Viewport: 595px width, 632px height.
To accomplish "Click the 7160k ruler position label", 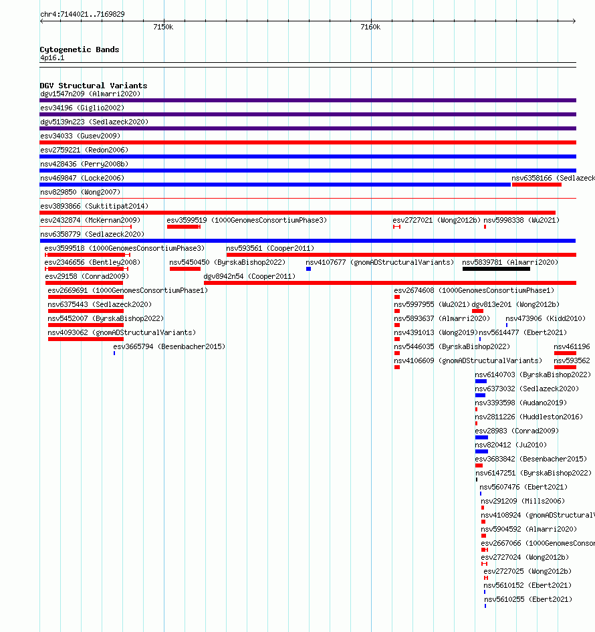I will 370,27.
